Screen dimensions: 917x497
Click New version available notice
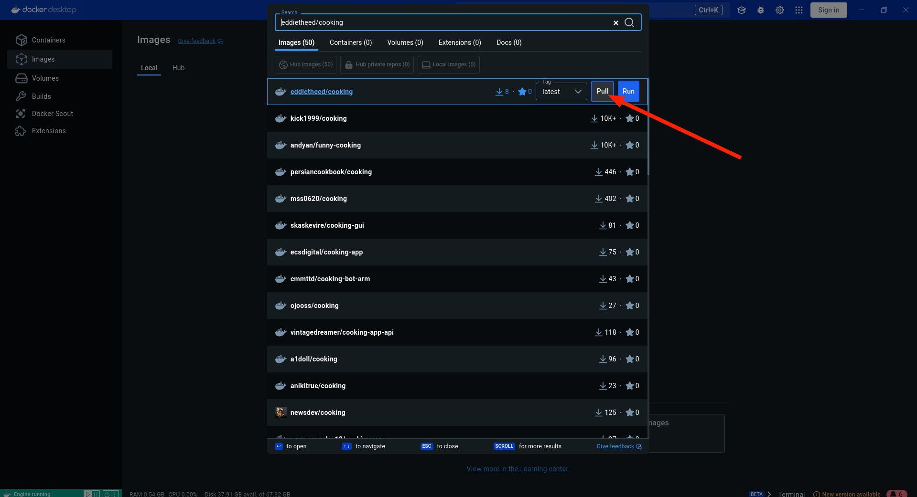847,494
